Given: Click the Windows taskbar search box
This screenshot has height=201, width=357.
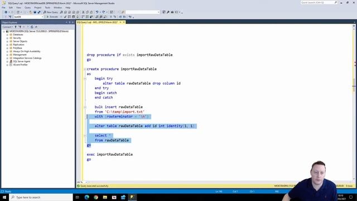Looking at the screenshot, I should coord(41,197).
